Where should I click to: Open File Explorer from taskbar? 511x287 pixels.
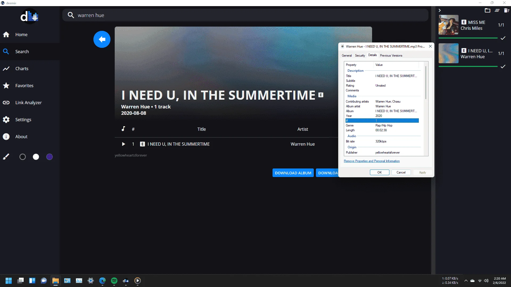[55, 281]
